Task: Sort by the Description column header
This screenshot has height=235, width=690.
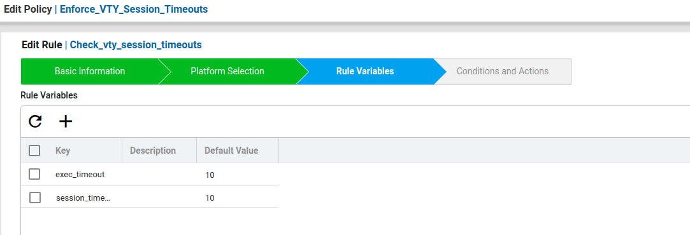Action: [x=153, y=151]
